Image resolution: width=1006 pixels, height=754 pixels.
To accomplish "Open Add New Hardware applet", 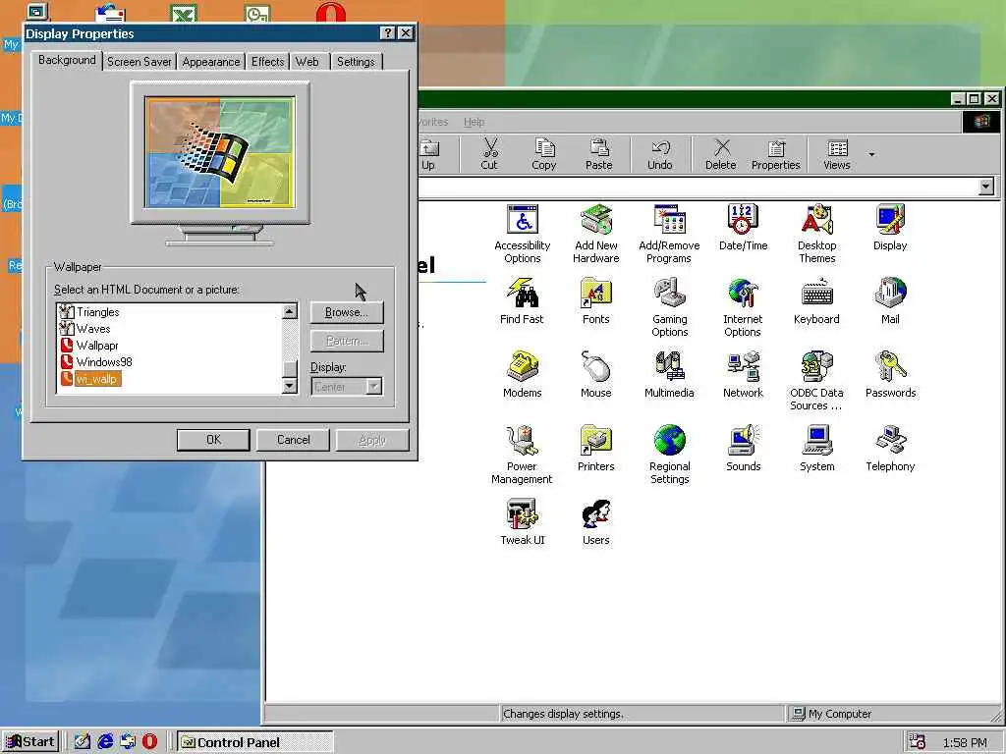I will tap(595, 234).
